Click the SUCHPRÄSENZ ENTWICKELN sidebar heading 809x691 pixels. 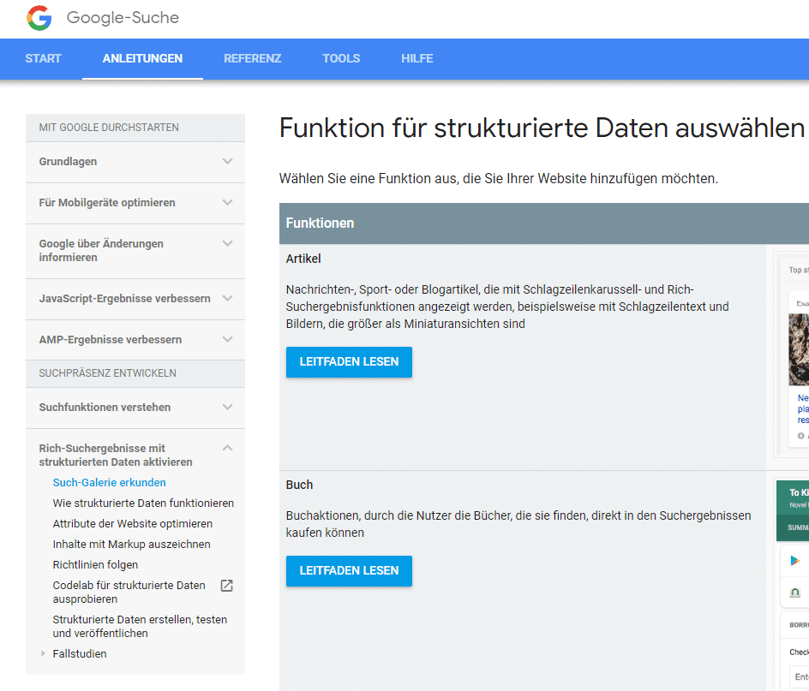coord(108,373)
